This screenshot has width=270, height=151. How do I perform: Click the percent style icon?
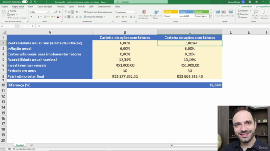tap(123, 17)
